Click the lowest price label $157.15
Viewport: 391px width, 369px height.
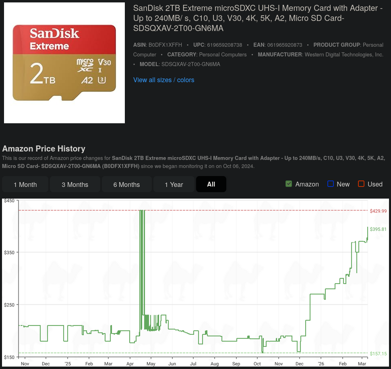pyautogui.click(x=378, y=353)
